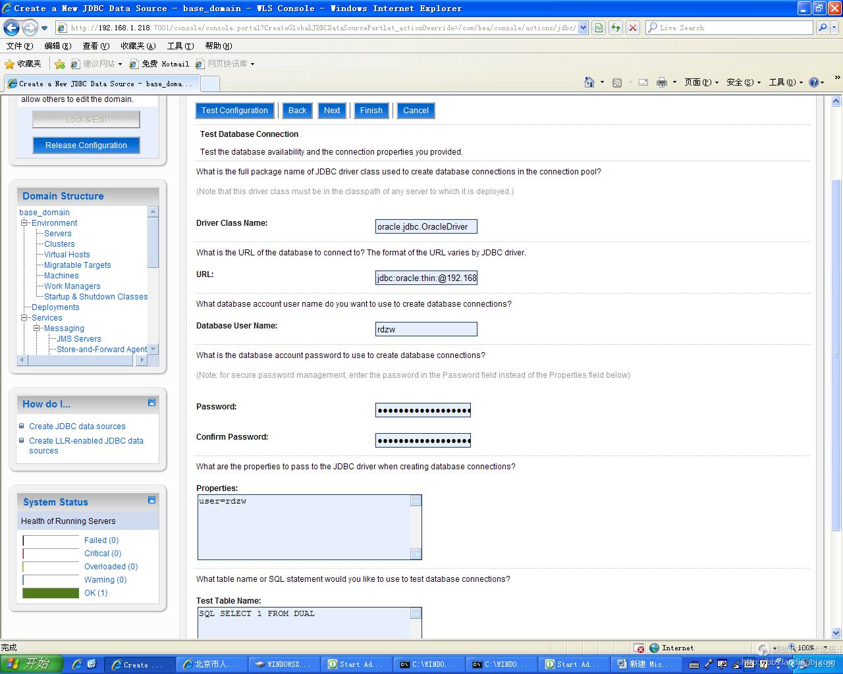Click the Home icon in command bar

pos(589,82)
